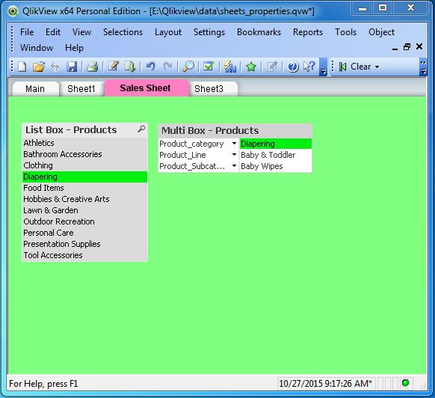Open the Settings menu
This screenshot has width=435, height=398.
point(209,32)
